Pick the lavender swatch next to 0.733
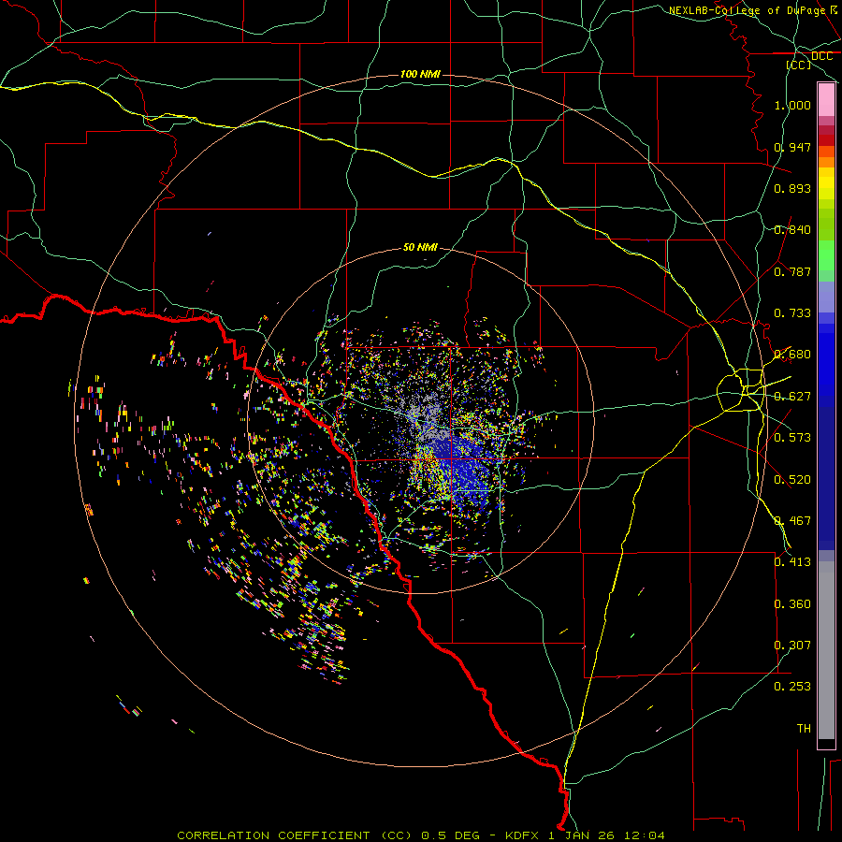Image resolution: width=842 pixels, height=842 pixels. pyautogui.click(x=826, y=297)
